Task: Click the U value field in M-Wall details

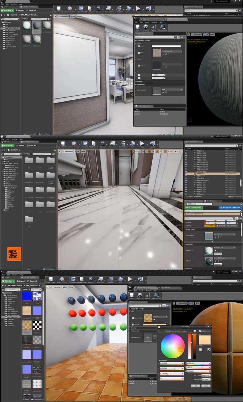Action: click(158, 75)
